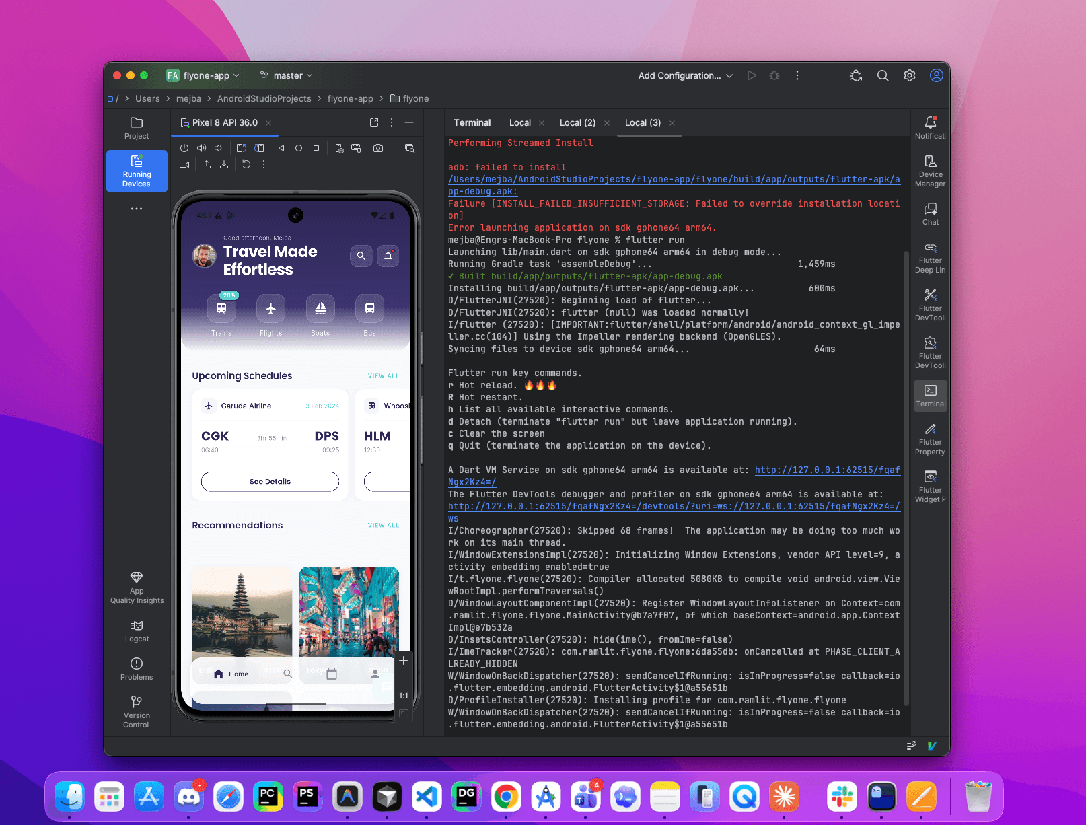Viewport: 1086px width, 825px height.
Task: Open Device Manager tool window
Action: 931,171
